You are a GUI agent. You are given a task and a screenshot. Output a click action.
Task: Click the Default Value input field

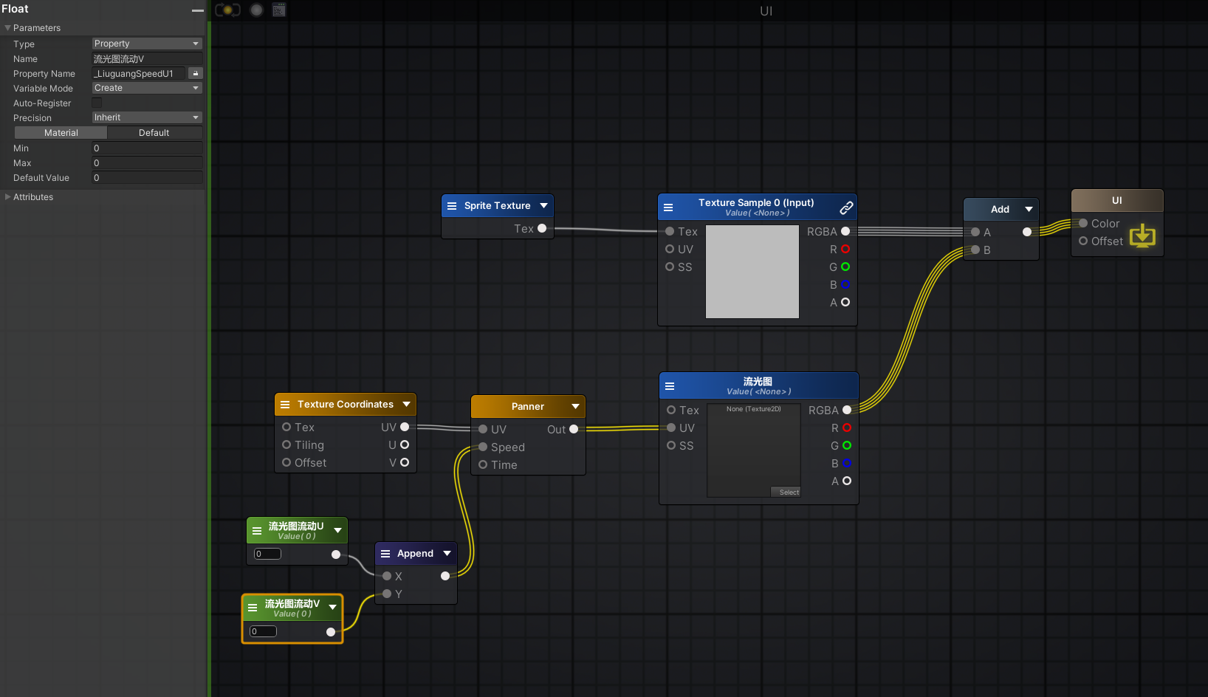click(x=147, y=178)
